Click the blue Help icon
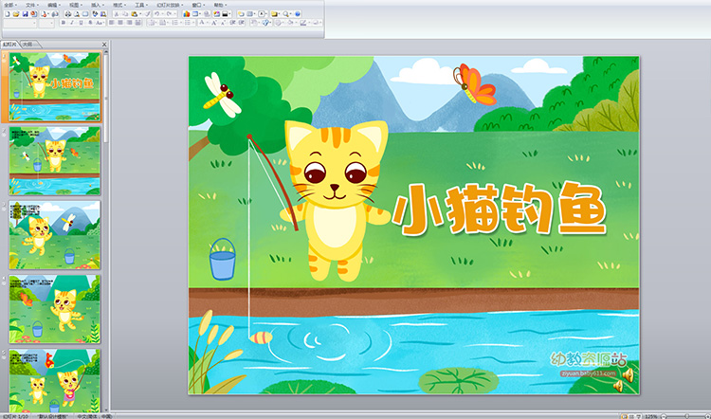Viewport: 711px width, 419px height. pyautogui.click(x=298, y=14)
